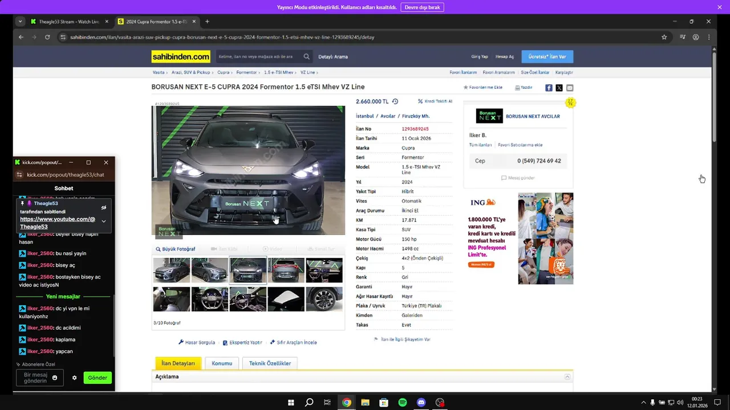The height and width of the screenshot is (410, 730).
Task: Open Discord from the taskbar
Action: point(421,403)
